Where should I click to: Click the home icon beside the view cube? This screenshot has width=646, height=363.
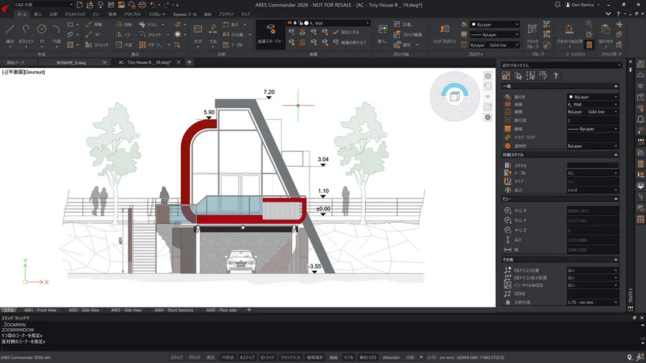coord(488,75)
